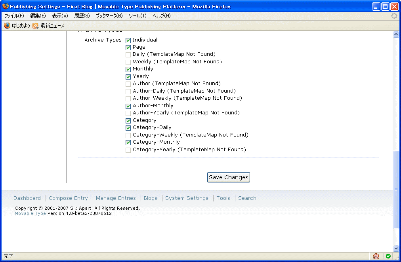Follow the Movable Type version link
This screenshot has width=401, height=262.
point(30,213)
